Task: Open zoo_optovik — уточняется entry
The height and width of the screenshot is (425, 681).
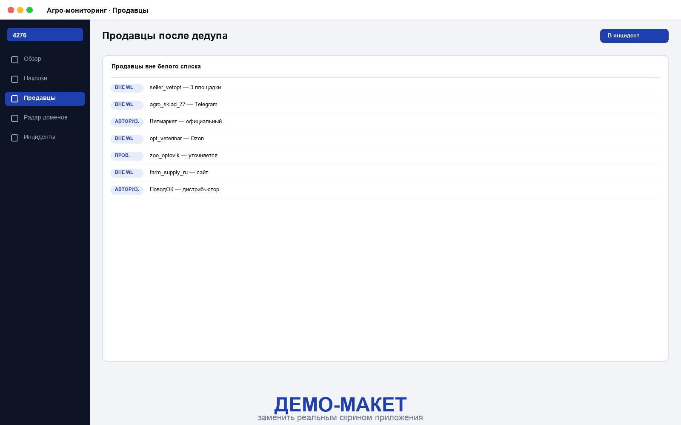Action: 385,156
